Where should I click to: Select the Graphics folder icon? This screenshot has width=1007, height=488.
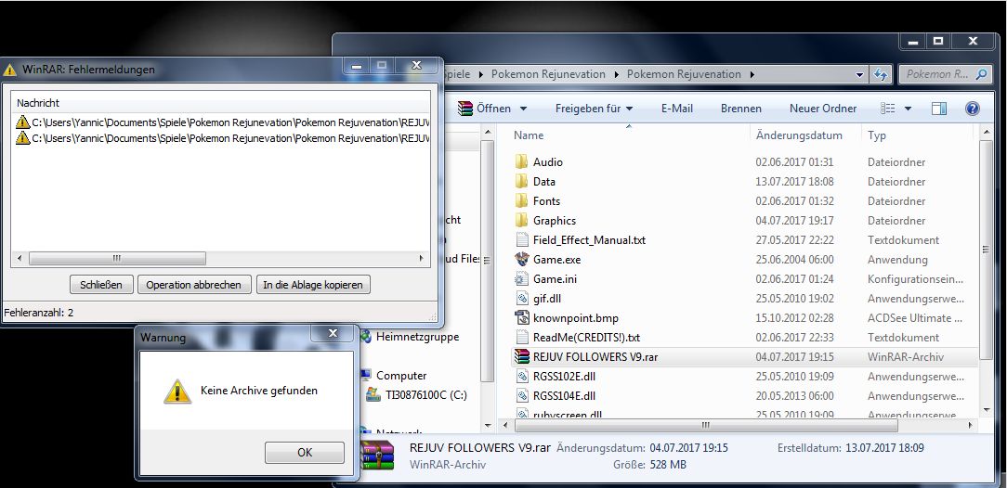tap(521, 221)
